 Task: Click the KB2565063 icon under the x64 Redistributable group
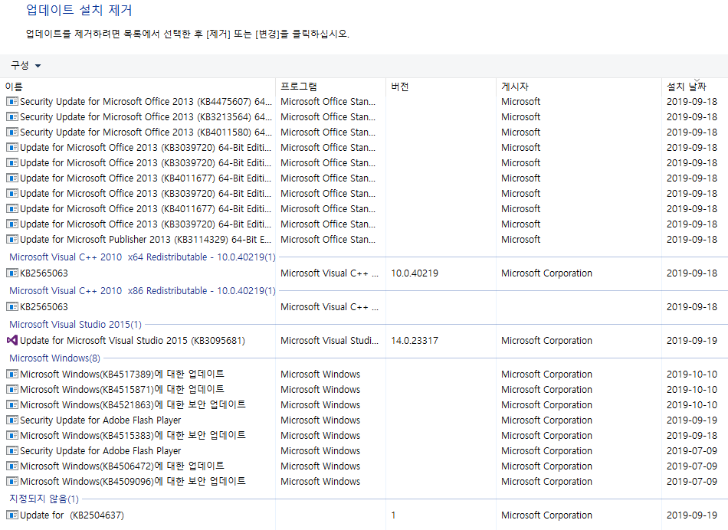pos(12,273)
